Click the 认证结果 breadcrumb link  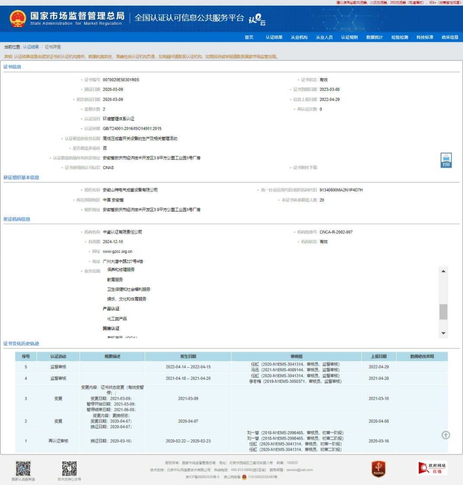pos(31,47)
